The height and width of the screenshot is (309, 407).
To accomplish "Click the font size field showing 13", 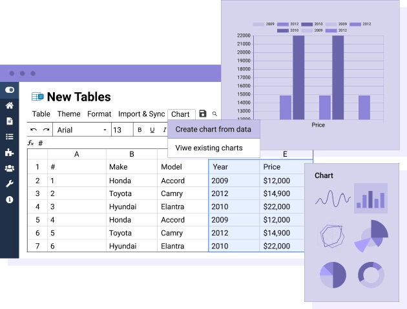I will (122, 130).
